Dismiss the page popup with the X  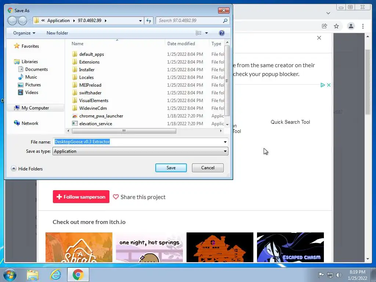coord(319,38)
